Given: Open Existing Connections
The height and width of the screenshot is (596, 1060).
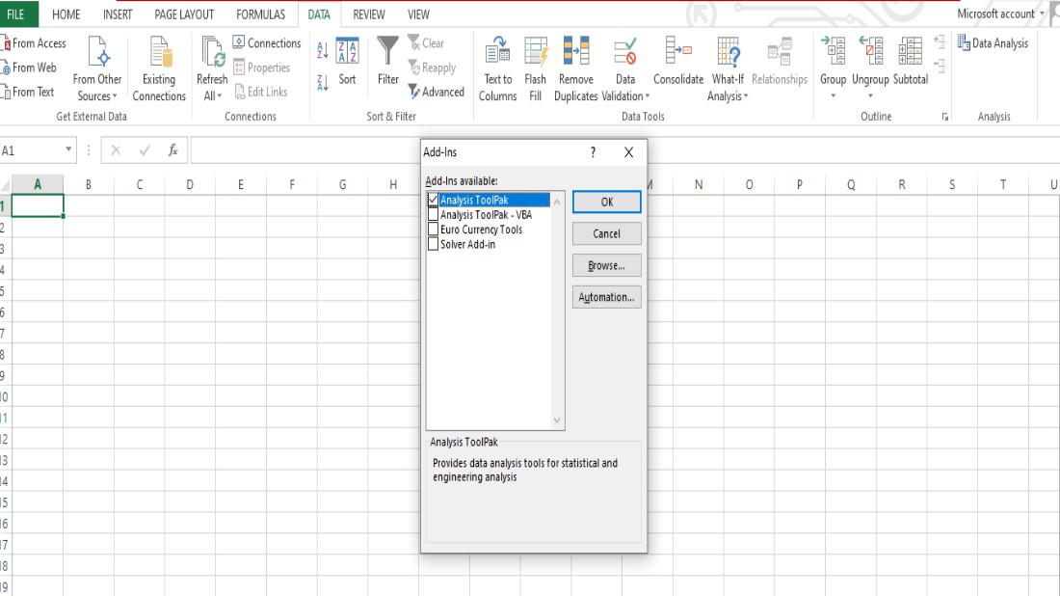Looking at the screenshot, I should click(159, 69).
